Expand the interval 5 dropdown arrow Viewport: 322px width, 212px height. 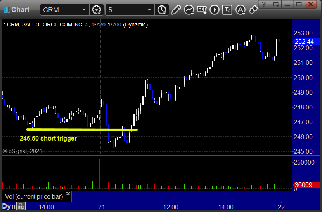(149, 10)
